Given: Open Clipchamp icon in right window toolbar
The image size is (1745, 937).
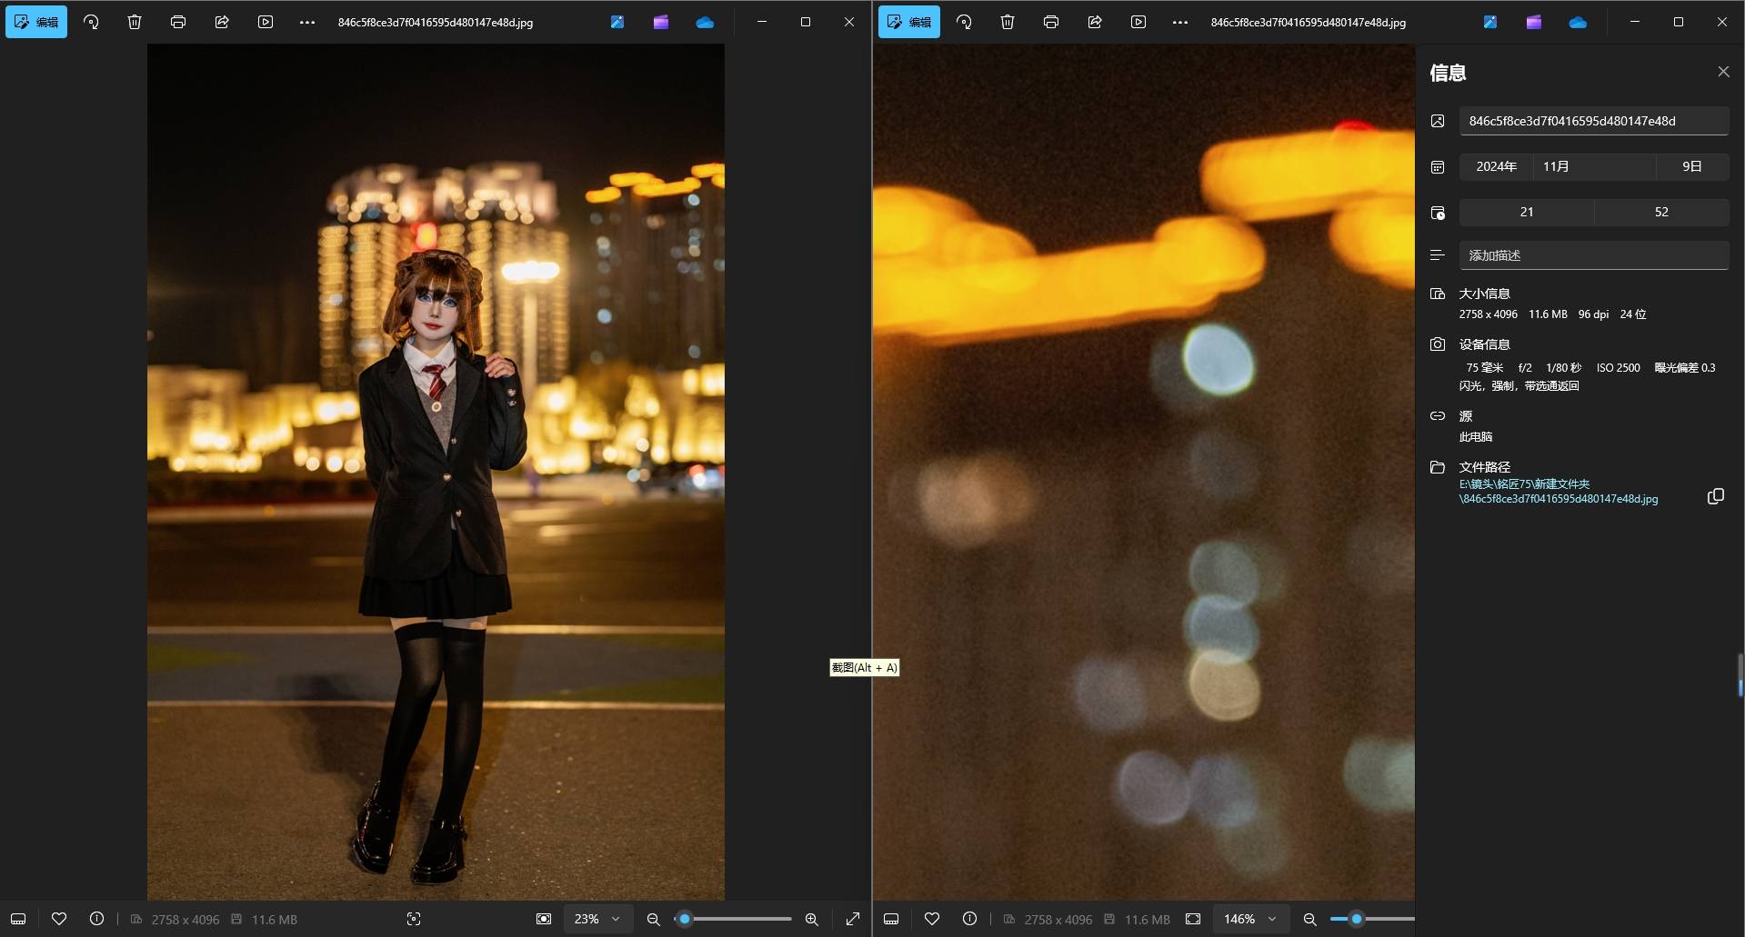Looking at the screenshot, I should [1534, 22].
